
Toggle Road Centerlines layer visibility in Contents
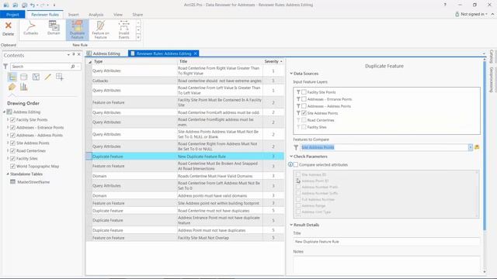(12, 150)
